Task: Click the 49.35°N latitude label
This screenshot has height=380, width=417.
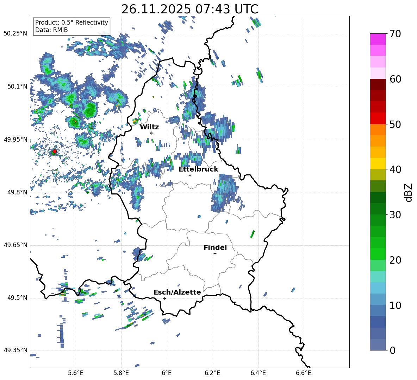Action: click(x=15, y=350)
